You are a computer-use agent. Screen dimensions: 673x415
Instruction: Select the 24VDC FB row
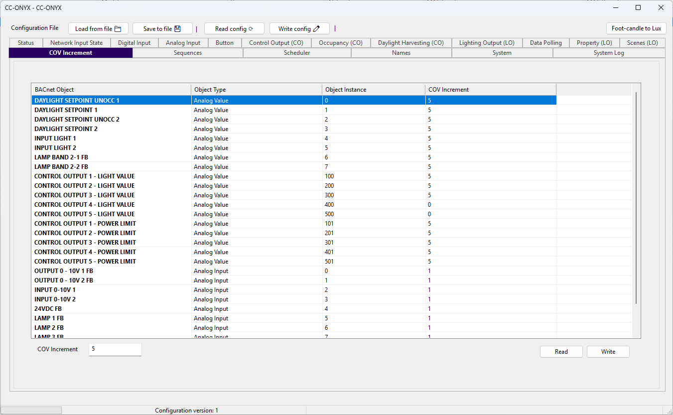point(294,309)
